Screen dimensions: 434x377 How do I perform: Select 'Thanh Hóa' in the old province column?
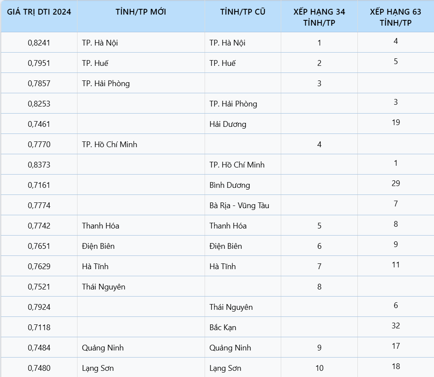coord(228,226)
